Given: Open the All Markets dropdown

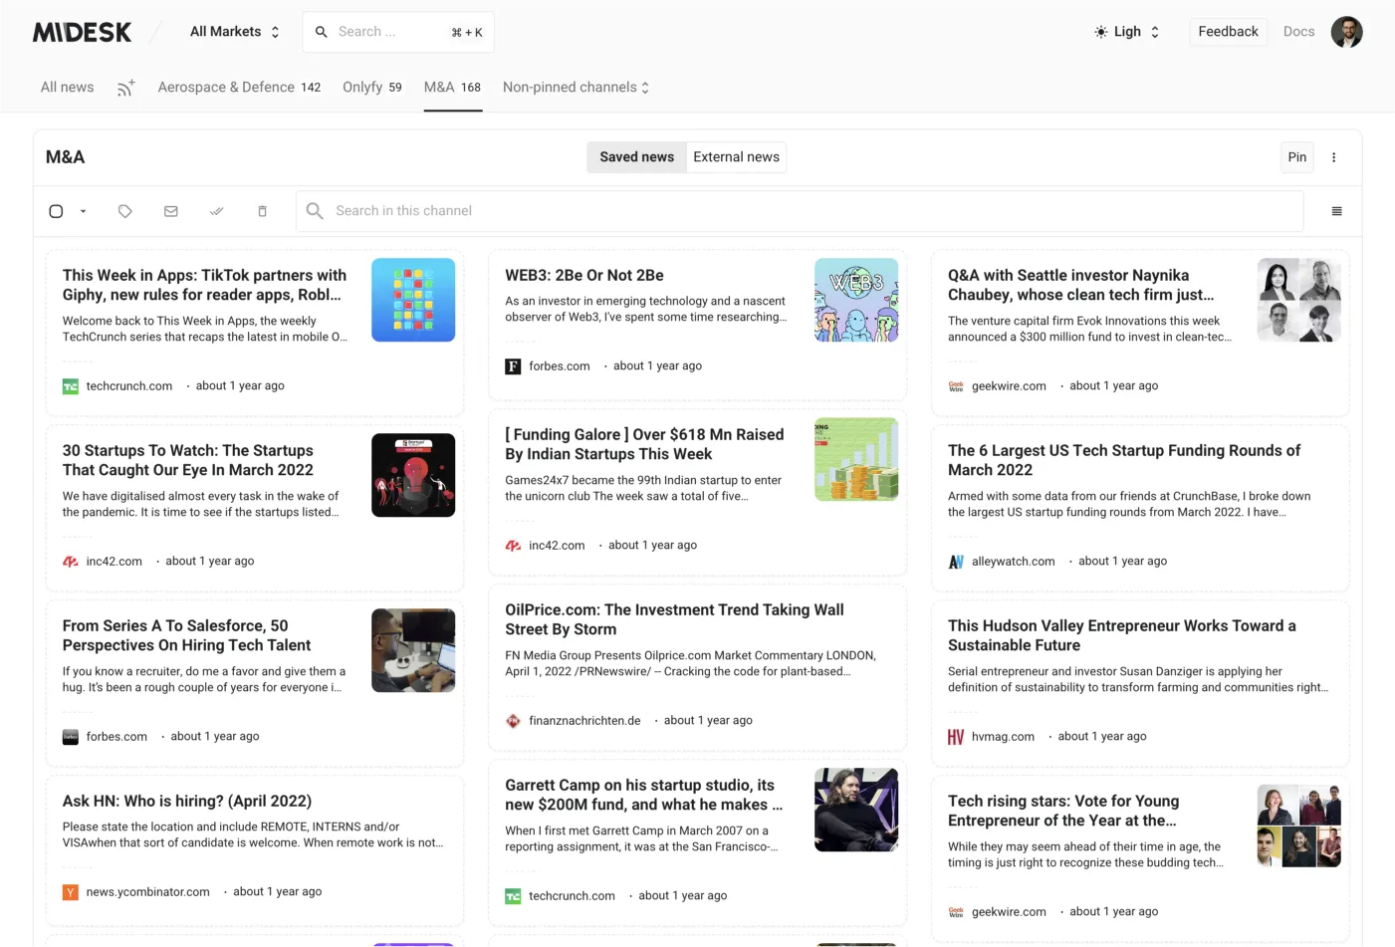Looking at the screenshot, I should [x=235, y=32].
